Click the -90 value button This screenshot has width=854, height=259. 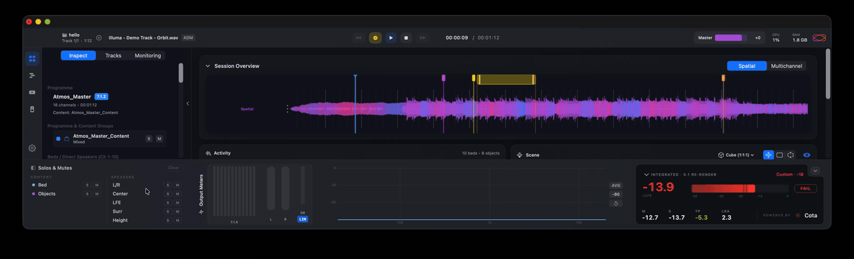pyautogui.click(x=616, y=194)
